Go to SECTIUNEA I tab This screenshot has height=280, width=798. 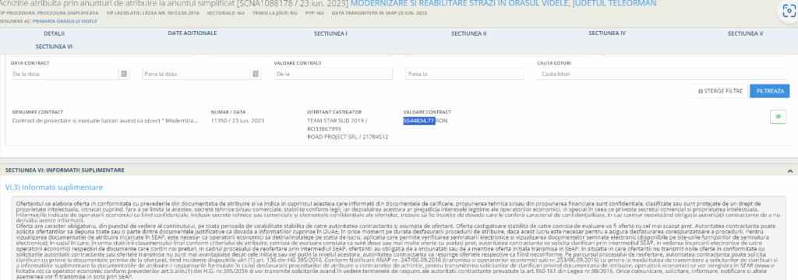(x=330, y=33)
